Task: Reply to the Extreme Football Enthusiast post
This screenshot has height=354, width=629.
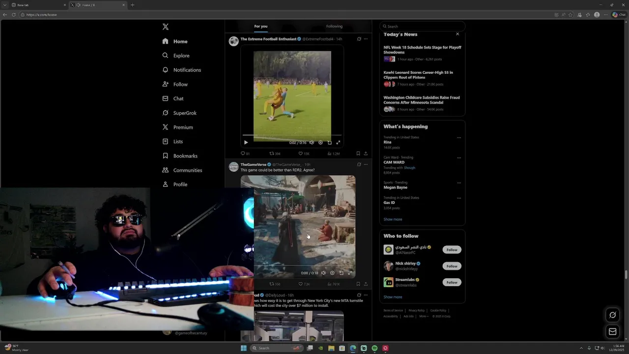Action: 245,153
